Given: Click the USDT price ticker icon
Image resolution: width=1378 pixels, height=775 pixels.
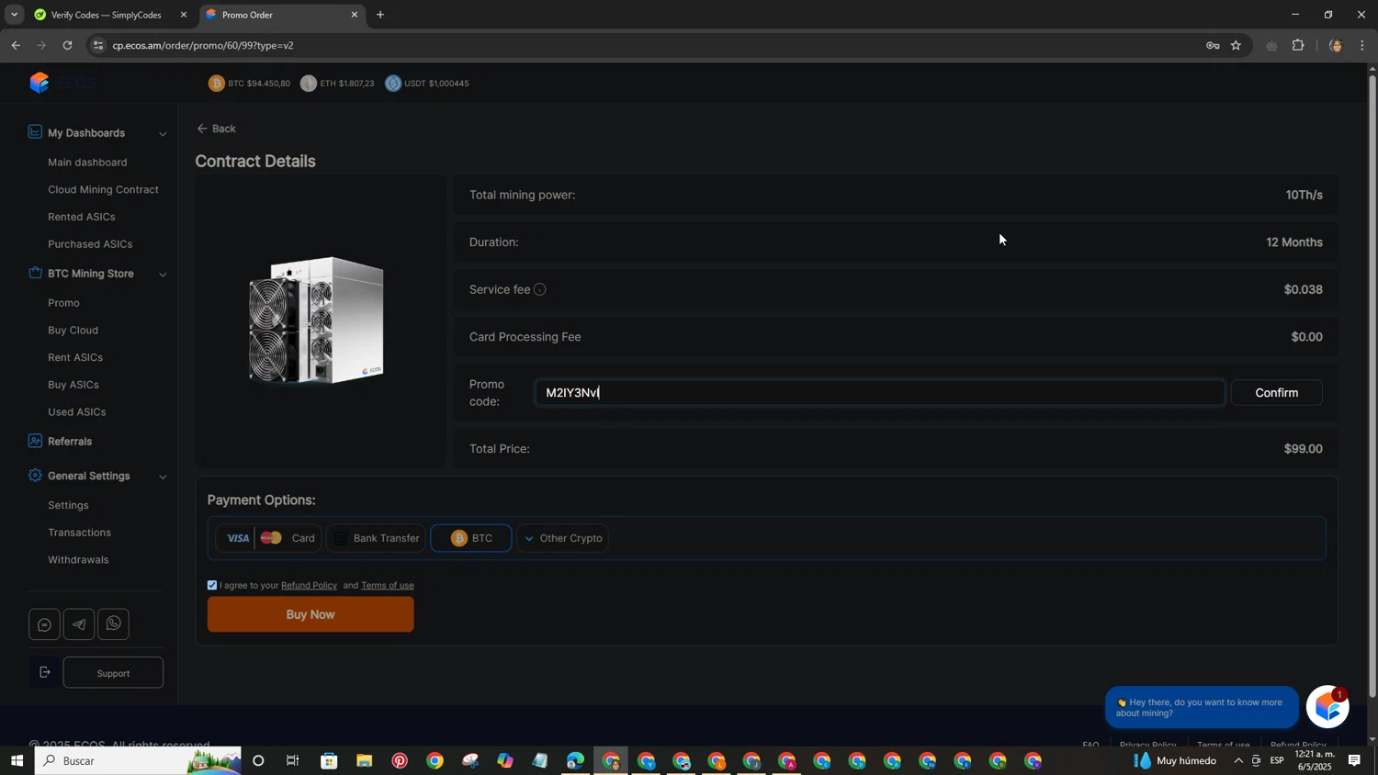Looking at the screenshot, I should tap(393, 84).
